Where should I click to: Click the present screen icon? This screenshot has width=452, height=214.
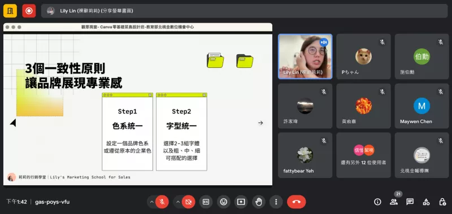[x=241, y=202]
